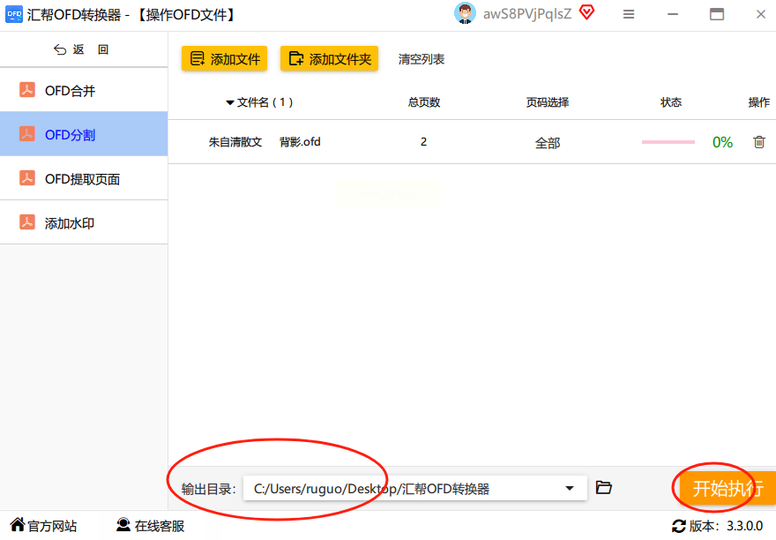Viewport: 776px width, 540px height.
Task: Click the 版本: 3.3.0.0 text
Action: (726, 526)
